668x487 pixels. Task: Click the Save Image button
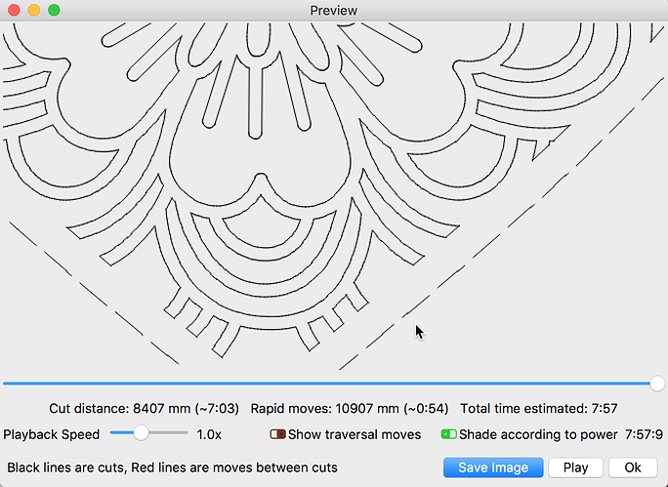(493, 467)
